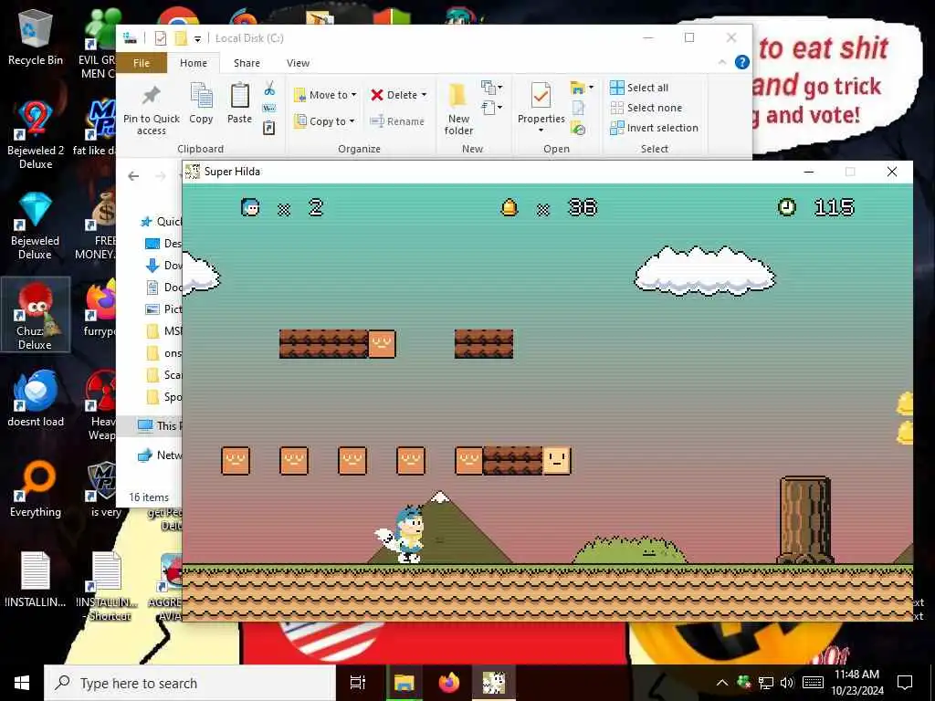The width and height of the screenshot is (935, 701).
Task: Click Select none in Explorer ribbon
Action: [x=646, y=108]
